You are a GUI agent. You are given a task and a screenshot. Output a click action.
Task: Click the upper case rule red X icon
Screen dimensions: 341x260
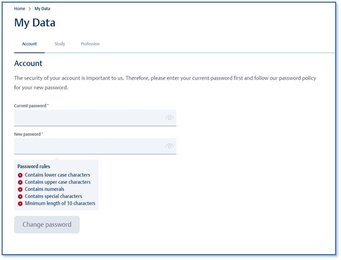(x=20, y=183)
